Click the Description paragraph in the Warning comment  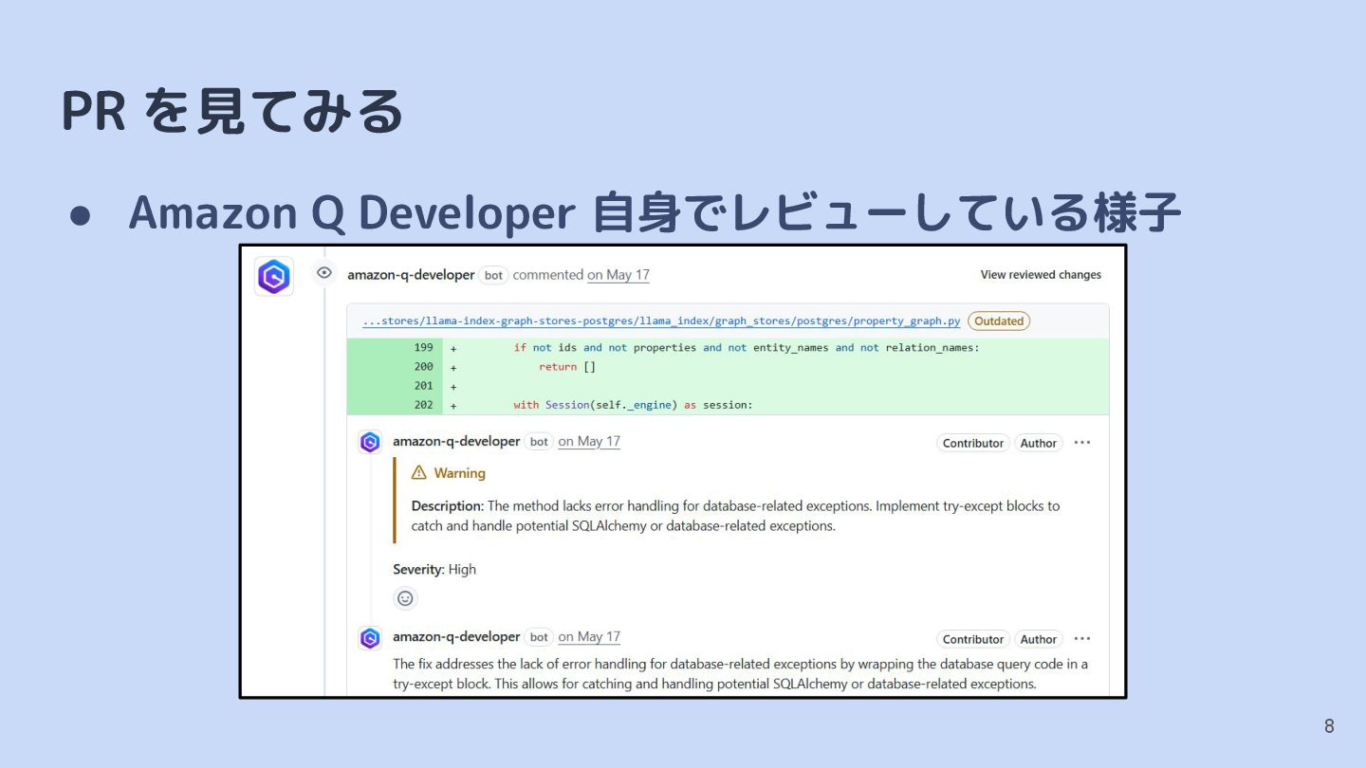[735, 516]
